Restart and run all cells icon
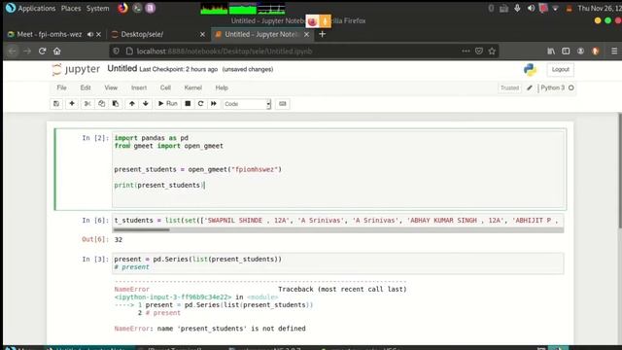 point(214,104)
